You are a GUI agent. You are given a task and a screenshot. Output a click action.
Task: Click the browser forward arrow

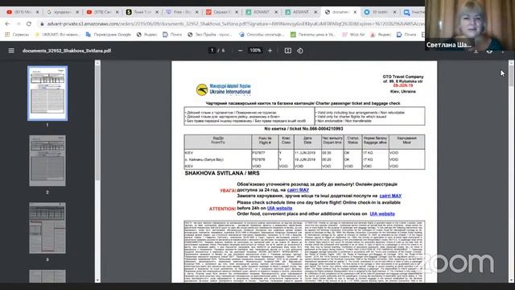pos(18,23)
